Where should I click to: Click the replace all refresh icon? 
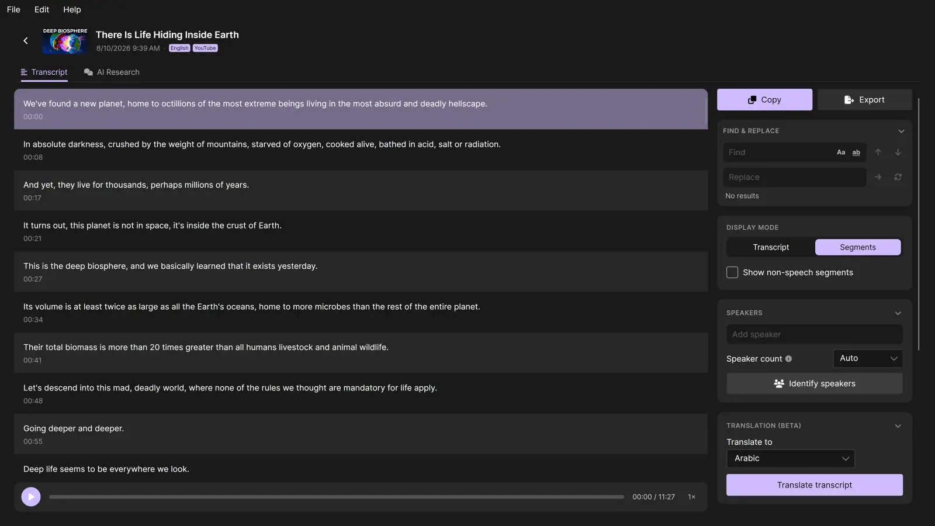point(898,177)
